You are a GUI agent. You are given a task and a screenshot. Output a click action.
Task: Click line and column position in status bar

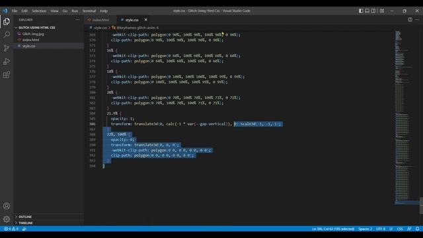pyautogui.click(x=333, y=229)
